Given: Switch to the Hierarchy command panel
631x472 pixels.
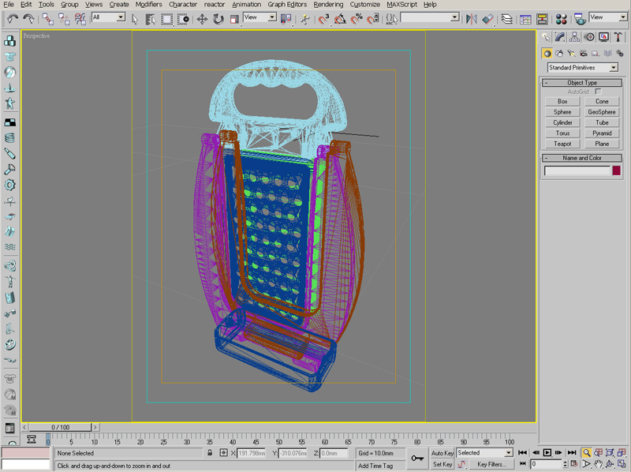Looking at the screenshot, I should pos(575,37).
